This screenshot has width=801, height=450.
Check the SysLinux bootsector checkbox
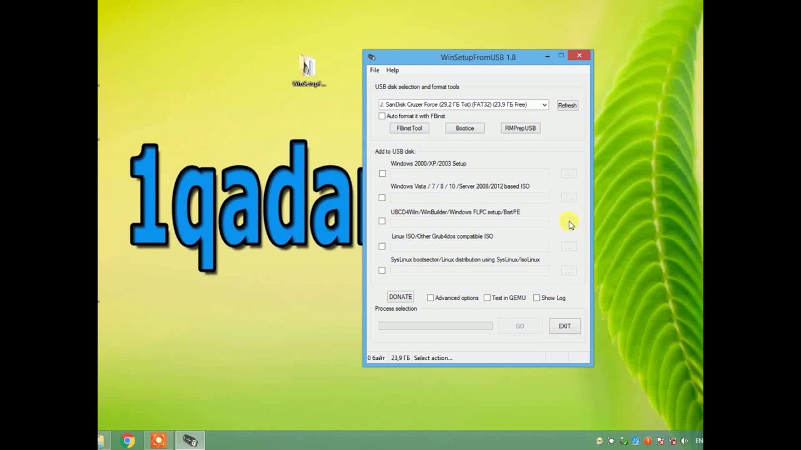pyautogui.click(x=382, y=271)
